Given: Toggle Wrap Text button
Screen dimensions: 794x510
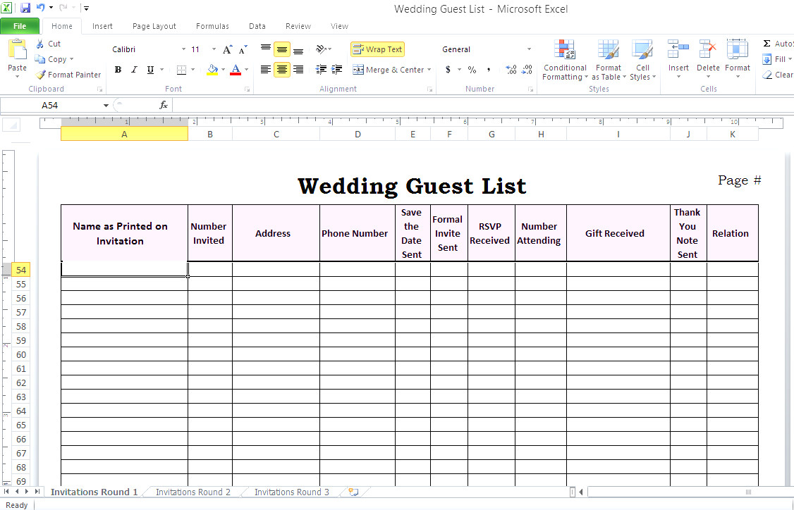Looking at the screenshot, I should [x=377, y=49].
